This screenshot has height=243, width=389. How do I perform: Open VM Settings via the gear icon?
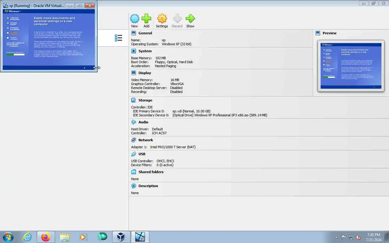(162, 19)
